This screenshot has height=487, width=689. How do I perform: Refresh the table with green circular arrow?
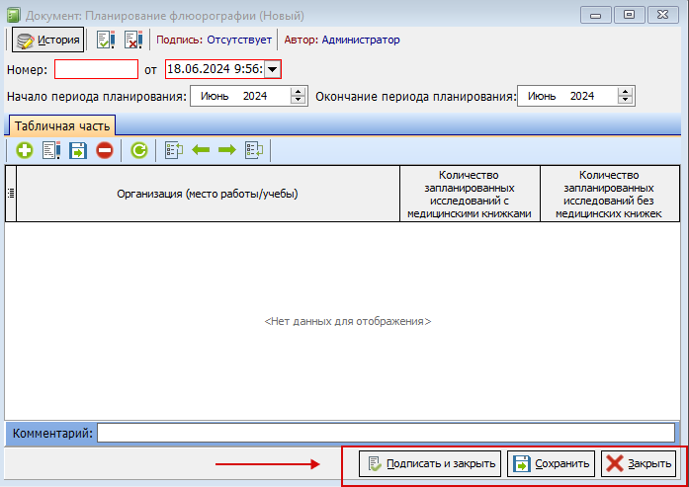(138, 150)
